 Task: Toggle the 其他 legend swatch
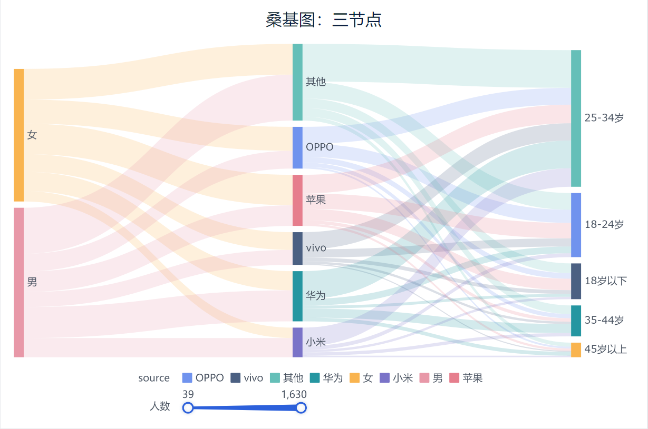(275, 378)
